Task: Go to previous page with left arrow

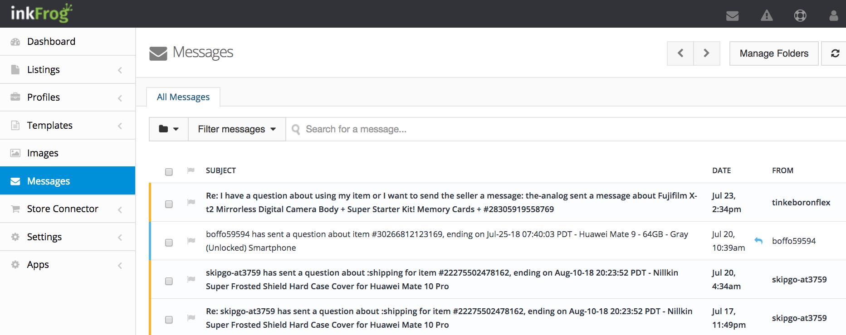Action: pos(680,53)
